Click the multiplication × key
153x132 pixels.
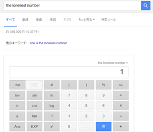click(121, 106)
